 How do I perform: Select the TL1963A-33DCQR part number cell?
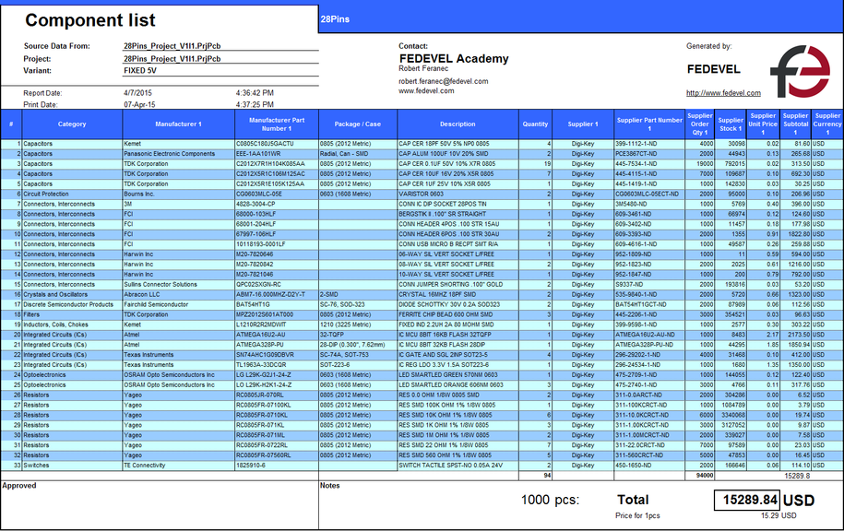[x=277, y=365]
